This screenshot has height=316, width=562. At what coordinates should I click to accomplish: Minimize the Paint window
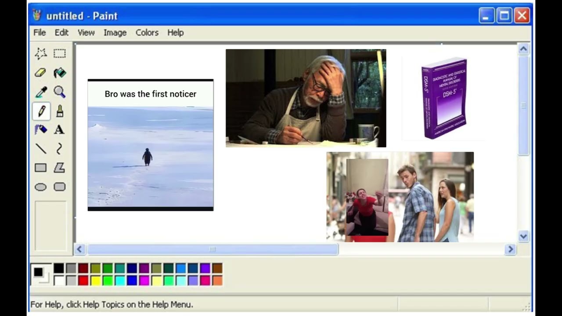(x=486, y=16)
